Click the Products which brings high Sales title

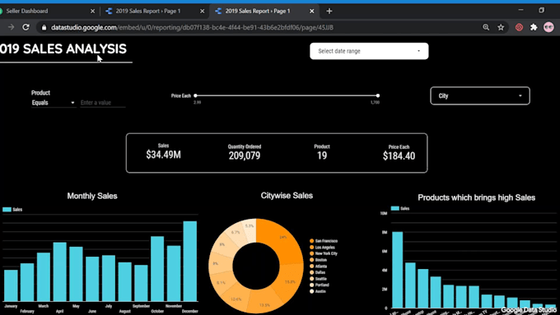[x=477, y=197]
